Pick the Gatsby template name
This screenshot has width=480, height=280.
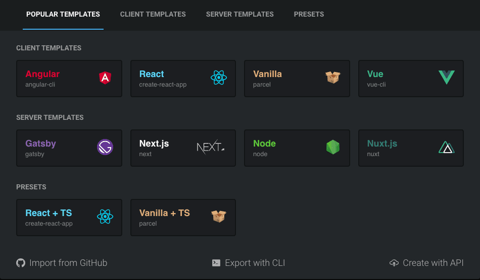[x=40, y=144]
